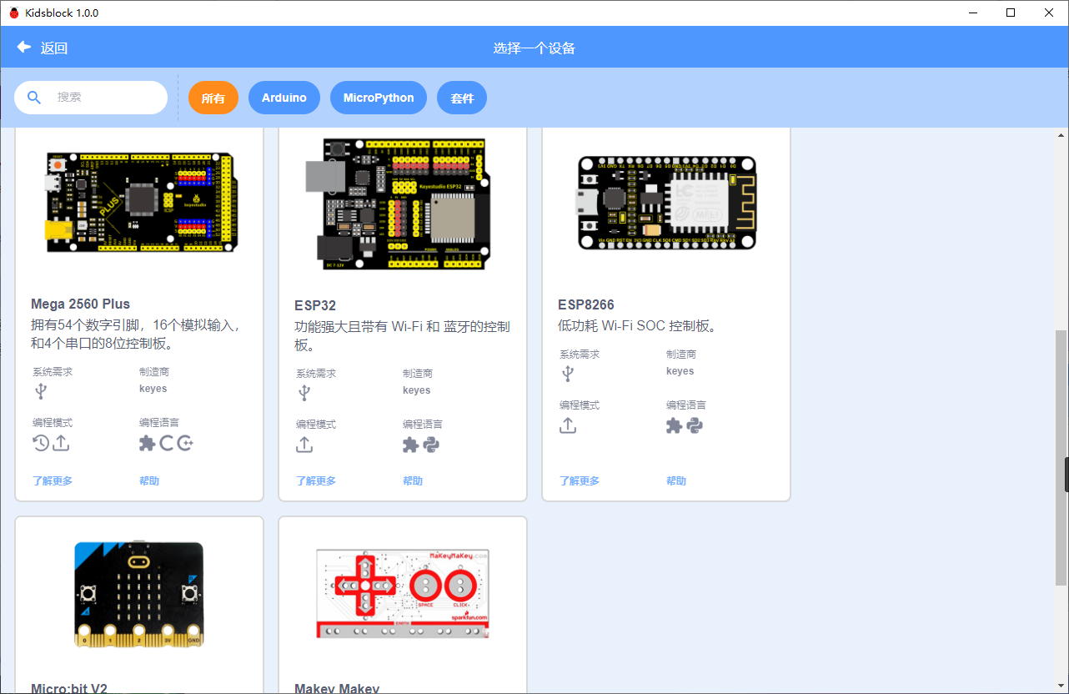Click blocks puzzle icon on ESP32 card
The width and height of the screenshot is (1069, 694).
pos(411,445)
